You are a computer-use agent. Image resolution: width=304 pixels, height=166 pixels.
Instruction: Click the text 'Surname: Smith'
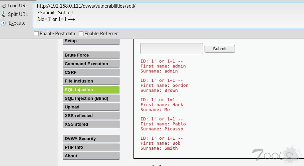pos(159,148)
